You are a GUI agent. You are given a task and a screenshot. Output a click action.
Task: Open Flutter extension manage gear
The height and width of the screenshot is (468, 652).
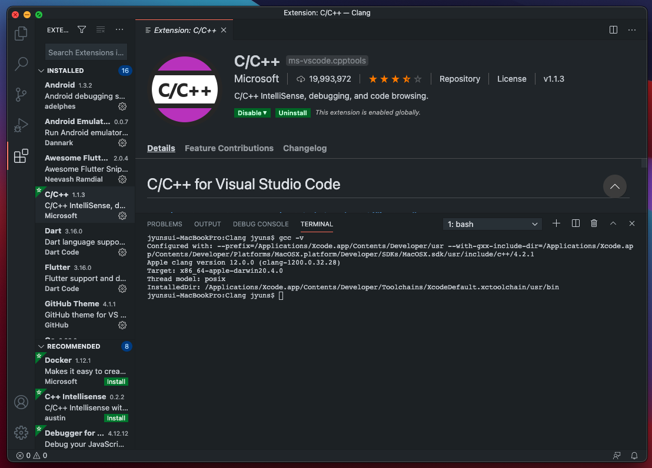pos(122,289)
